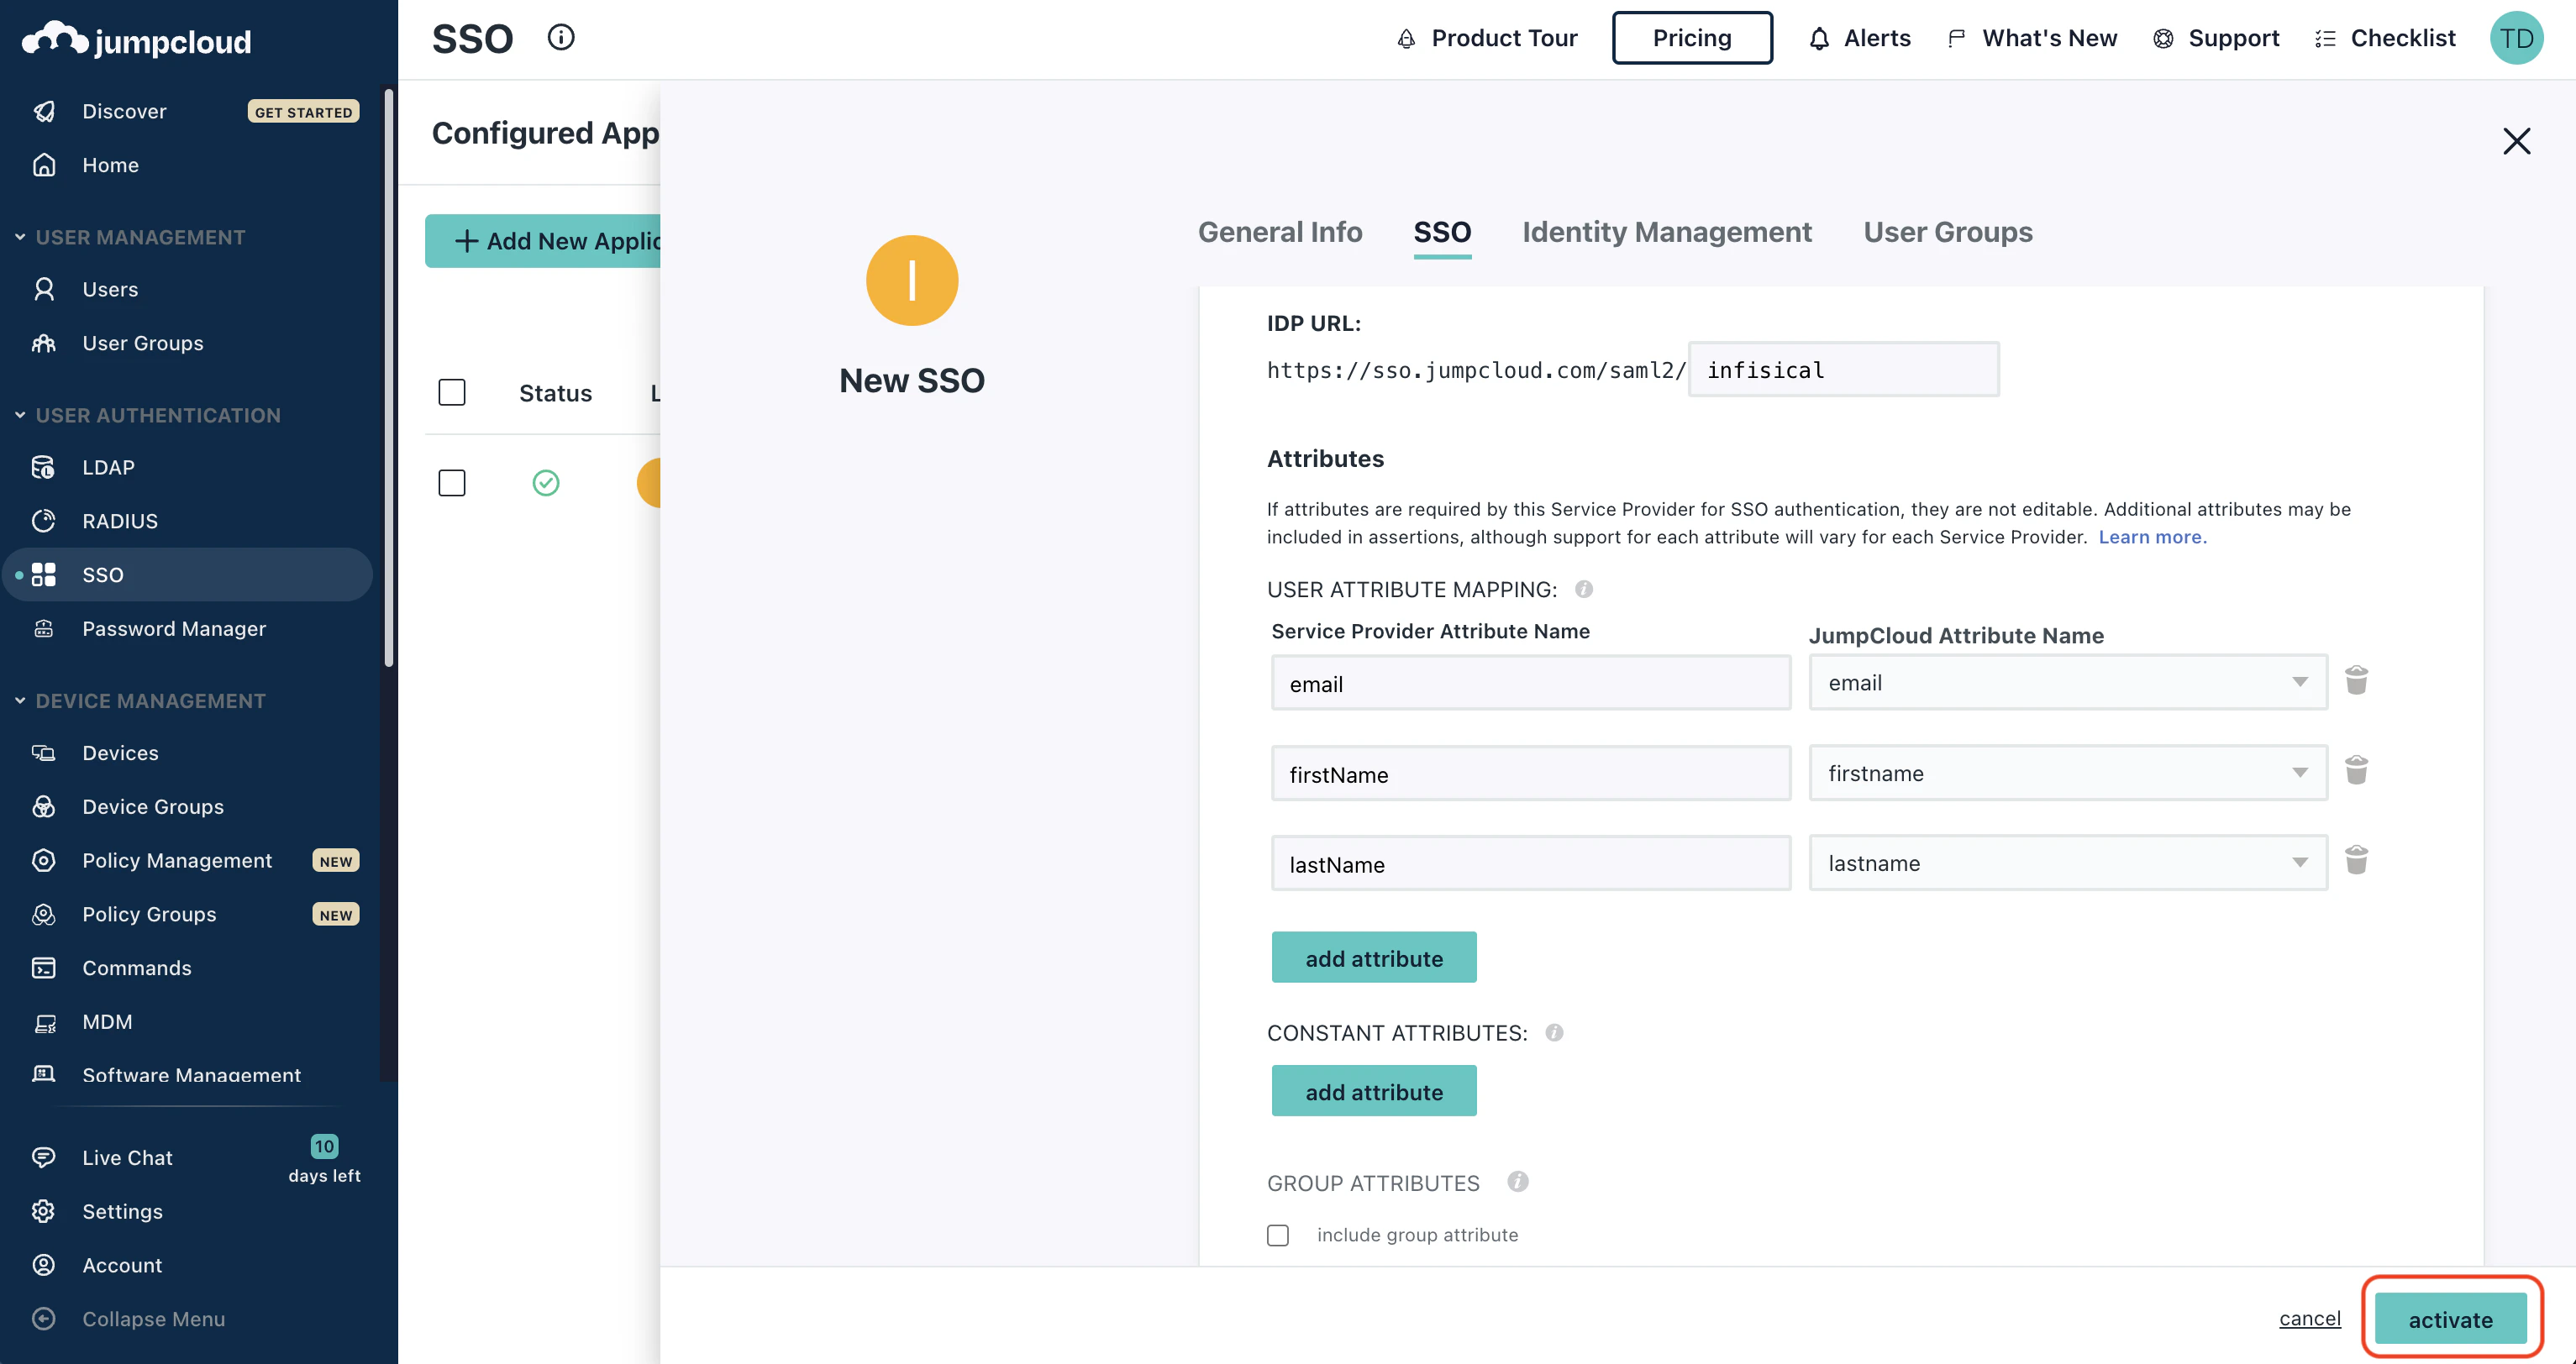Show Group Attributes info tooltip

pyautogui.click(x=1518, y=1182)
